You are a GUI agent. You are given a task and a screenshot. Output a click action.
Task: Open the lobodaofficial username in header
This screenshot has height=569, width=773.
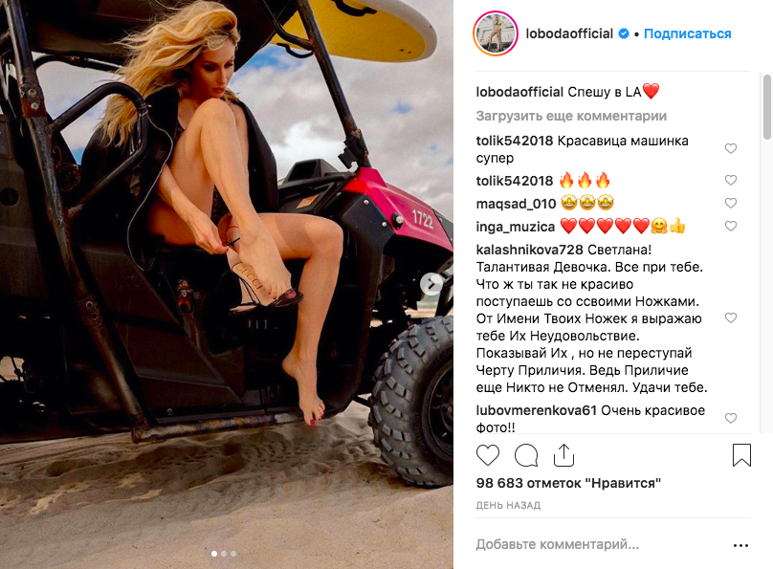[x=569, y=33]
